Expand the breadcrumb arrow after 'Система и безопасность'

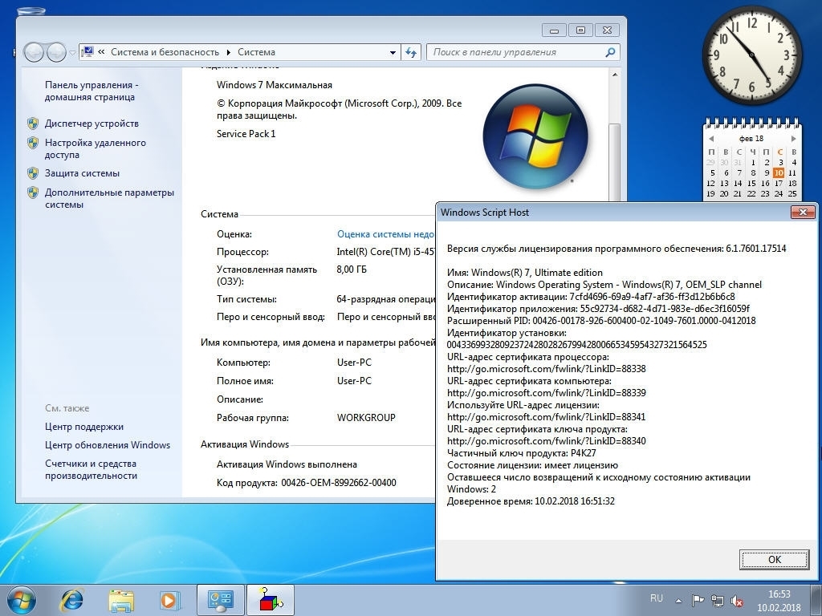(228, 52)
